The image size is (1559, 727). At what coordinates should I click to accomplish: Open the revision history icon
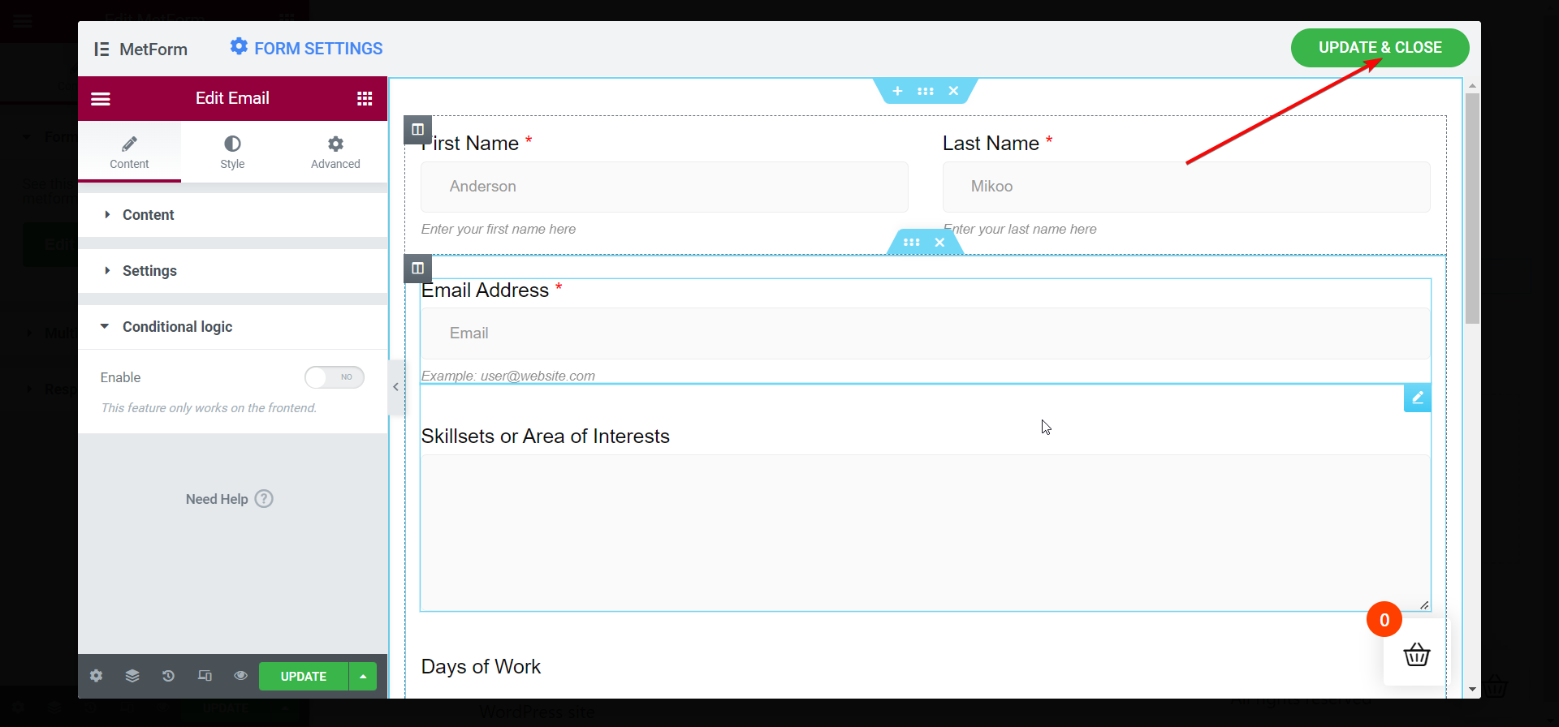coord(168,676)
